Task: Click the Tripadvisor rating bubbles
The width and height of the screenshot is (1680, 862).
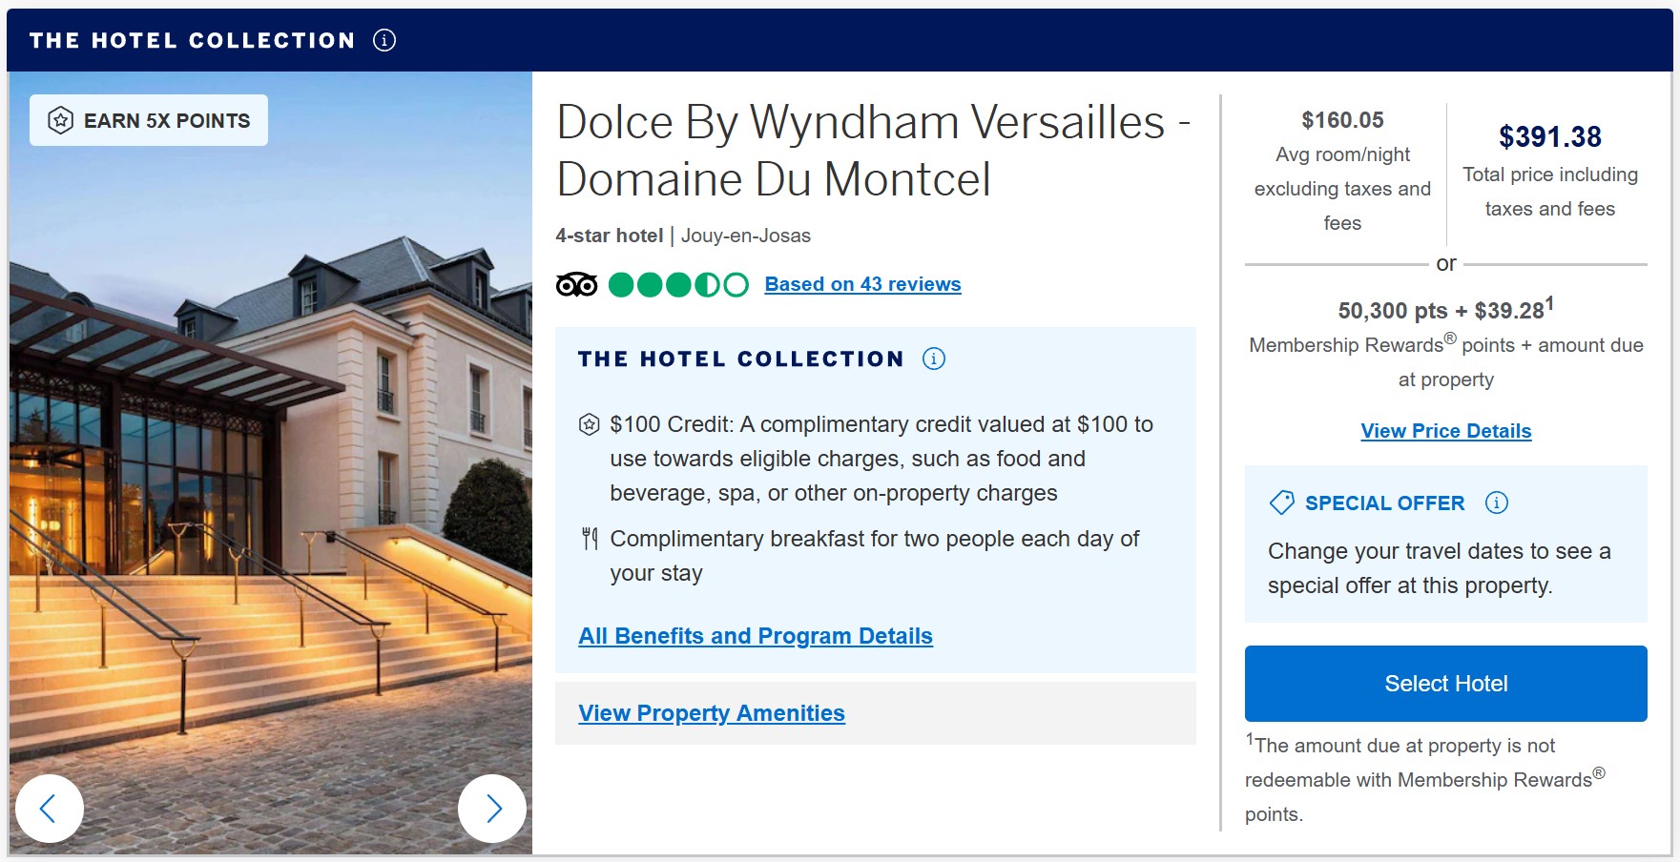Action: tap(678, 284)
